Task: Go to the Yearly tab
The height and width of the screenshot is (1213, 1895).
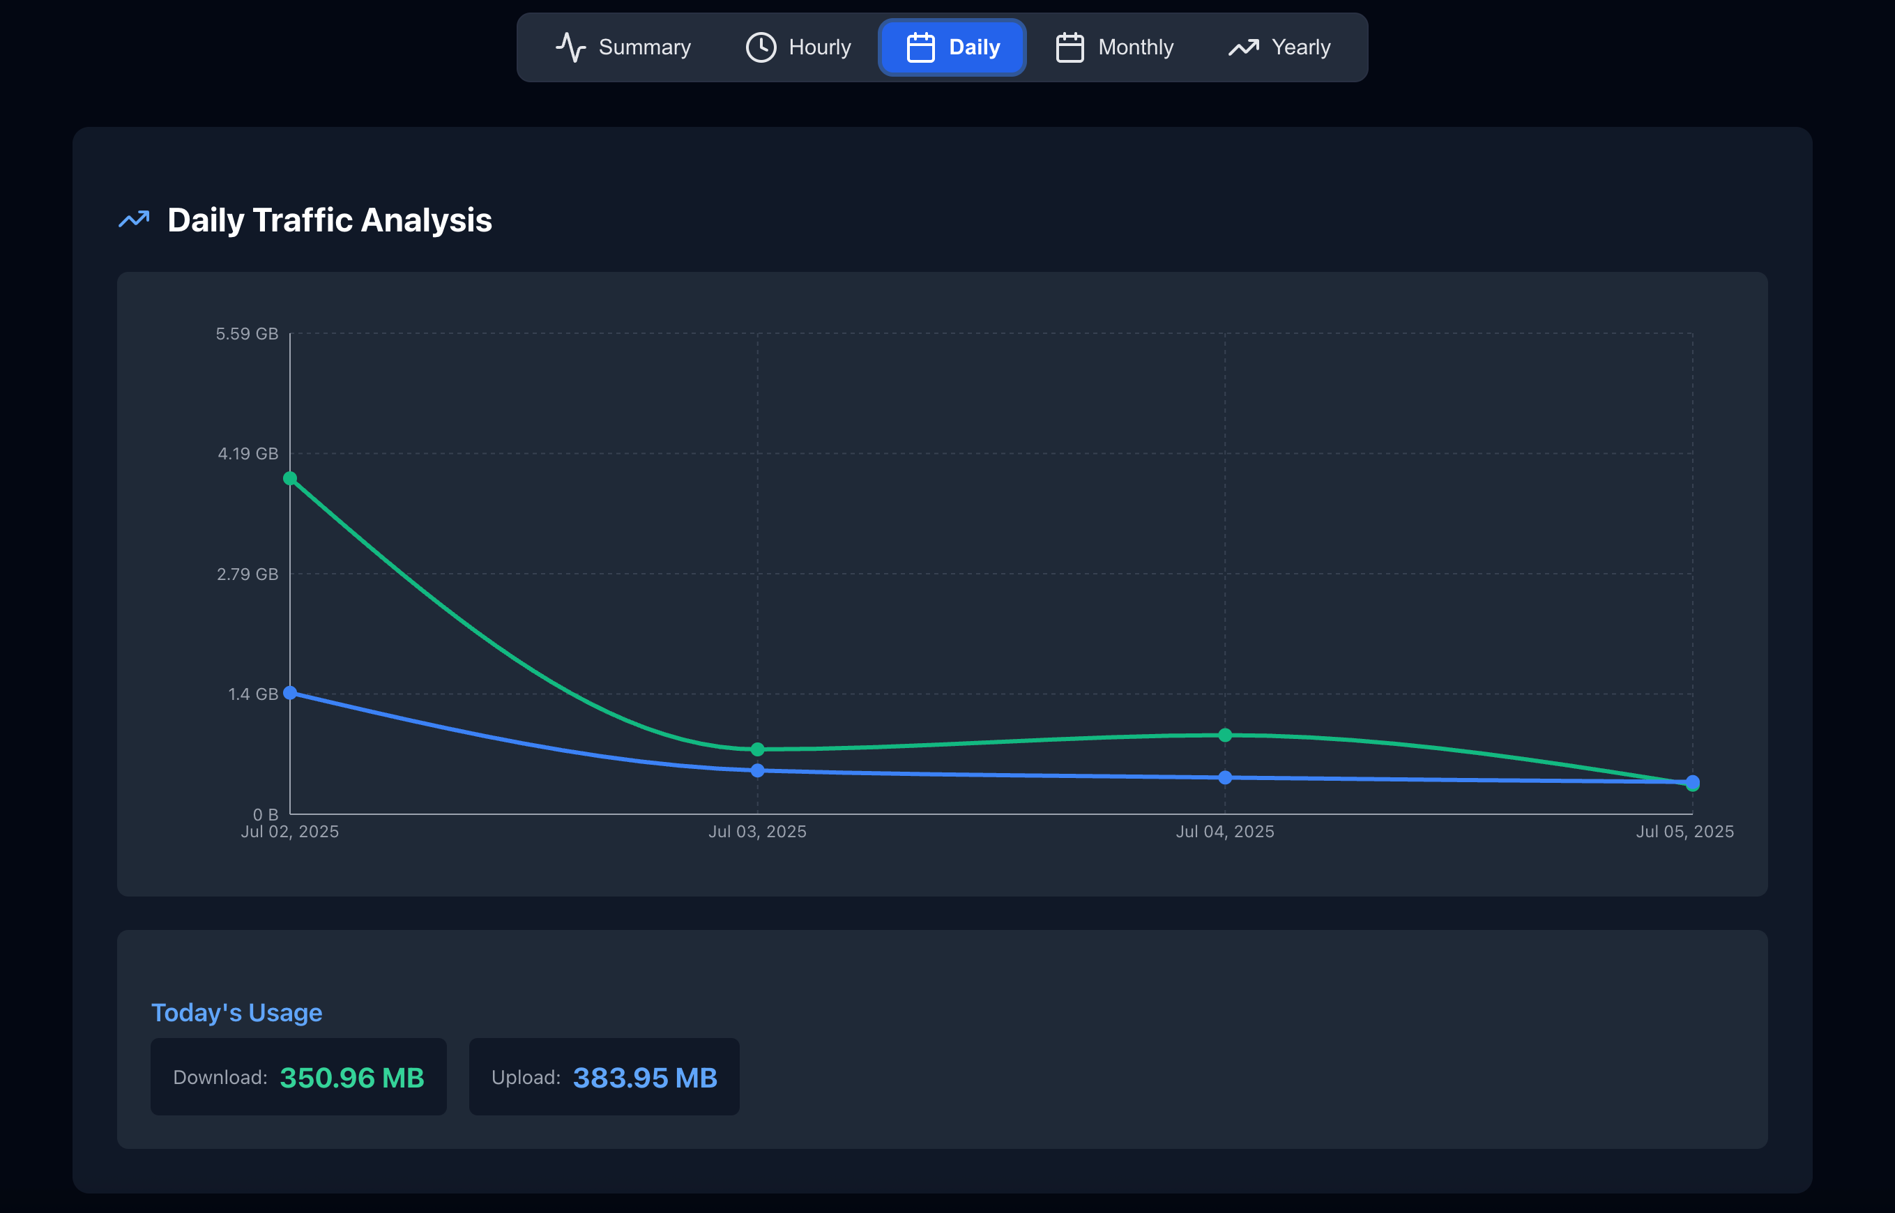Action: click(1300, 47)
